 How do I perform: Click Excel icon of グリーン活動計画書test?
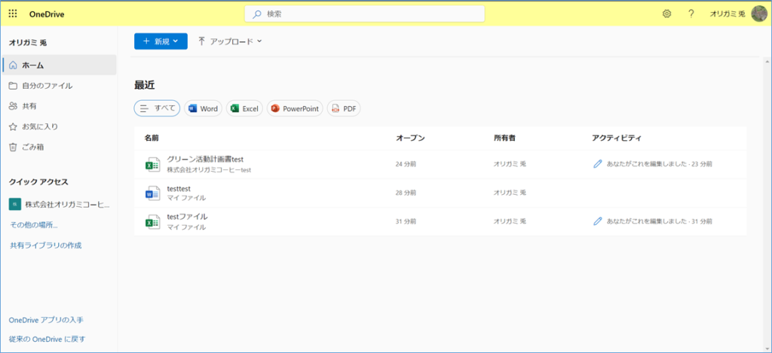point(152,164)
